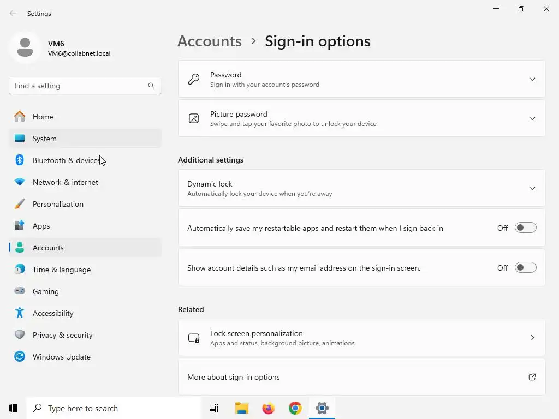Expand the Picture password chevron
559x419 pixels.
(x=532, y=118)
